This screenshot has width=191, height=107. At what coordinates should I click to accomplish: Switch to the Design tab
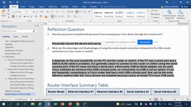[x=32, y=7]
